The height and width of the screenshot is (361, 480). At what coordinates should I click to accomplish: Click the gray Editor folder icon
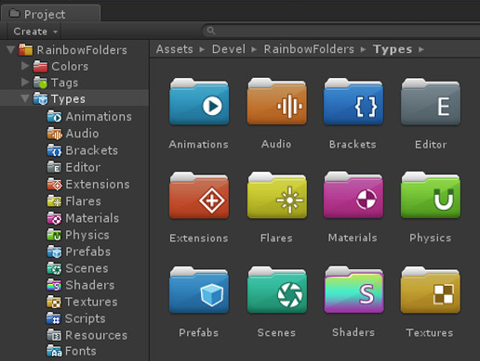point(431,102)
